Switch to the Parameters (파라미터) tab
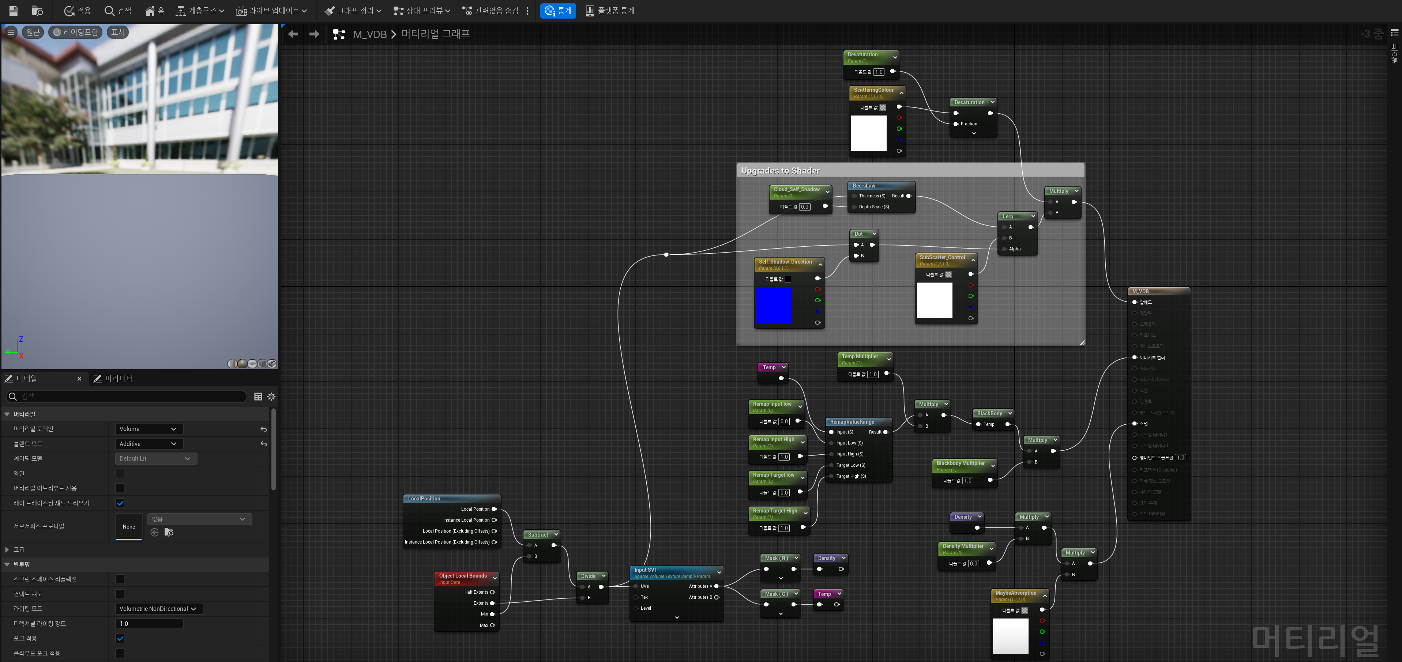Viewport: 1402px width, 662px height. pos(113,379)
